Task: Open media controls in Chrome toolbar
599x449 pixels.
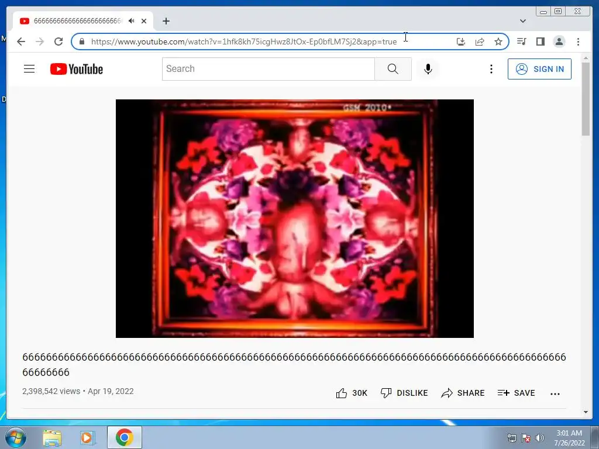Action: click(x=521, y=42)
